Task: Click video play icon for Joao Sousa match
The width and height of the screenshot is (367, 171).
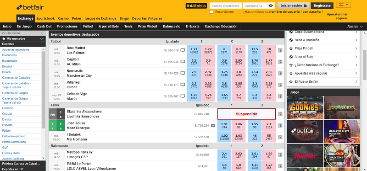Action: (x=213, y=125)
